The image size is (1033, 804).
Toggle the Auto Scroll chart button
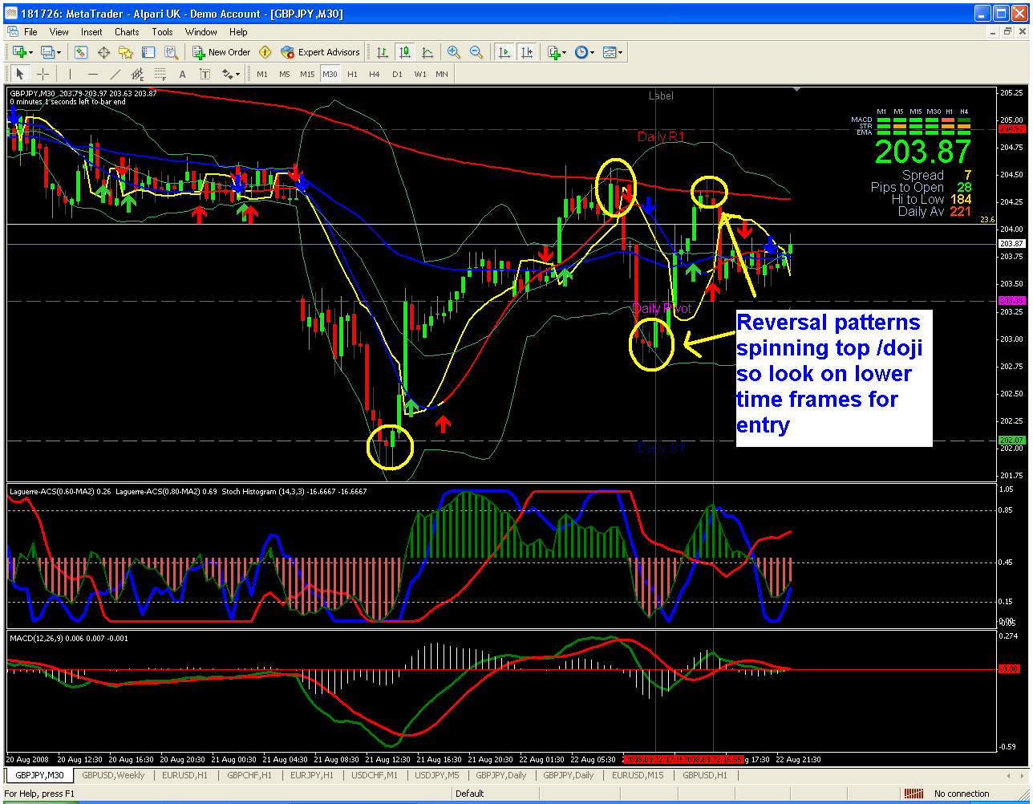pyautogui.click(x=504, y=52)
